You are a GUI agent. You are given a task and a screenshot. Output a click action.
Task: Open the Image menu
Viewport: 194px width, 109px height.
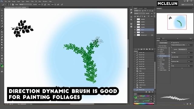(14, 2)
